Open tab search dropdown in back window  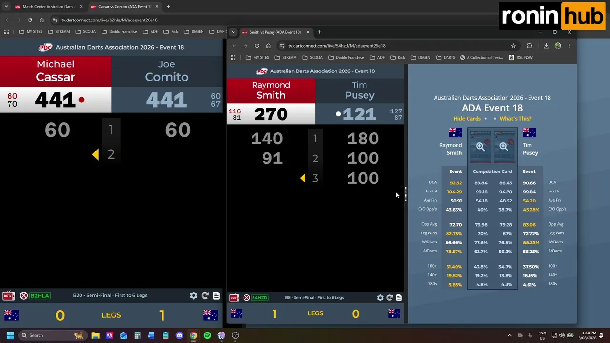(x=6, y=7)
